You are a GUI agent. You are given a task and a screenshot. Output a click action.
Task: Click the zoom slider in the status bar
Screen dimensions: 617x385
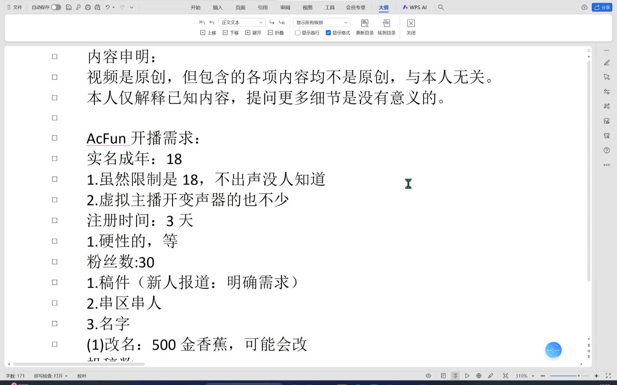(569, 376)
